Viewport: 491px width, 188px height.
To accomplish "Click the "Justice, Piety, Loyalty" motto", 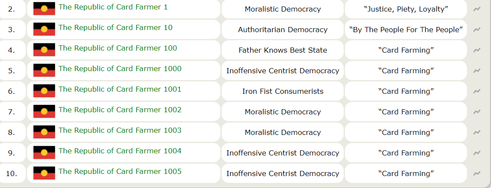I will (406, 9).
